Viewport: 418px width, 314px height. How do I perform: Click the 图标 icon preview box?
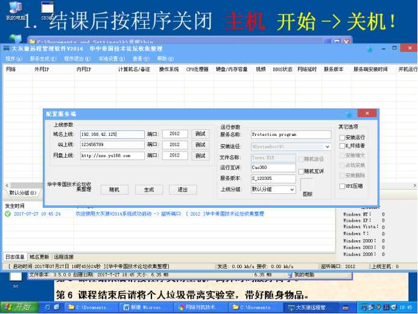[x=306, y=185]
